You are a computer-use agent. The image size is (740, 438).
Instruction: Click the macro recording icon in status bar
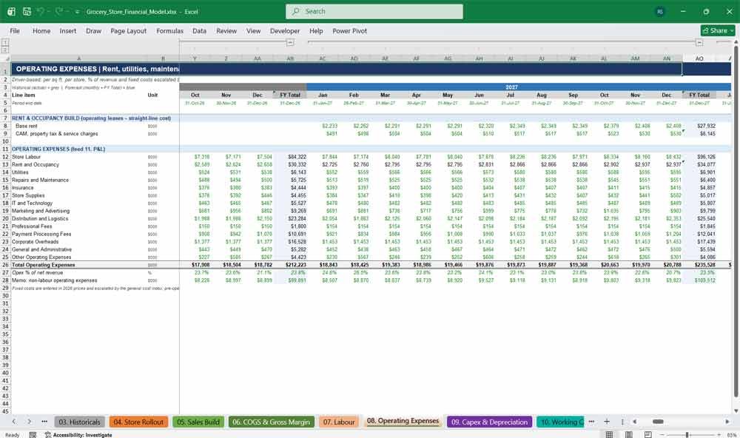pyautogui.click(x=33, y=435)
